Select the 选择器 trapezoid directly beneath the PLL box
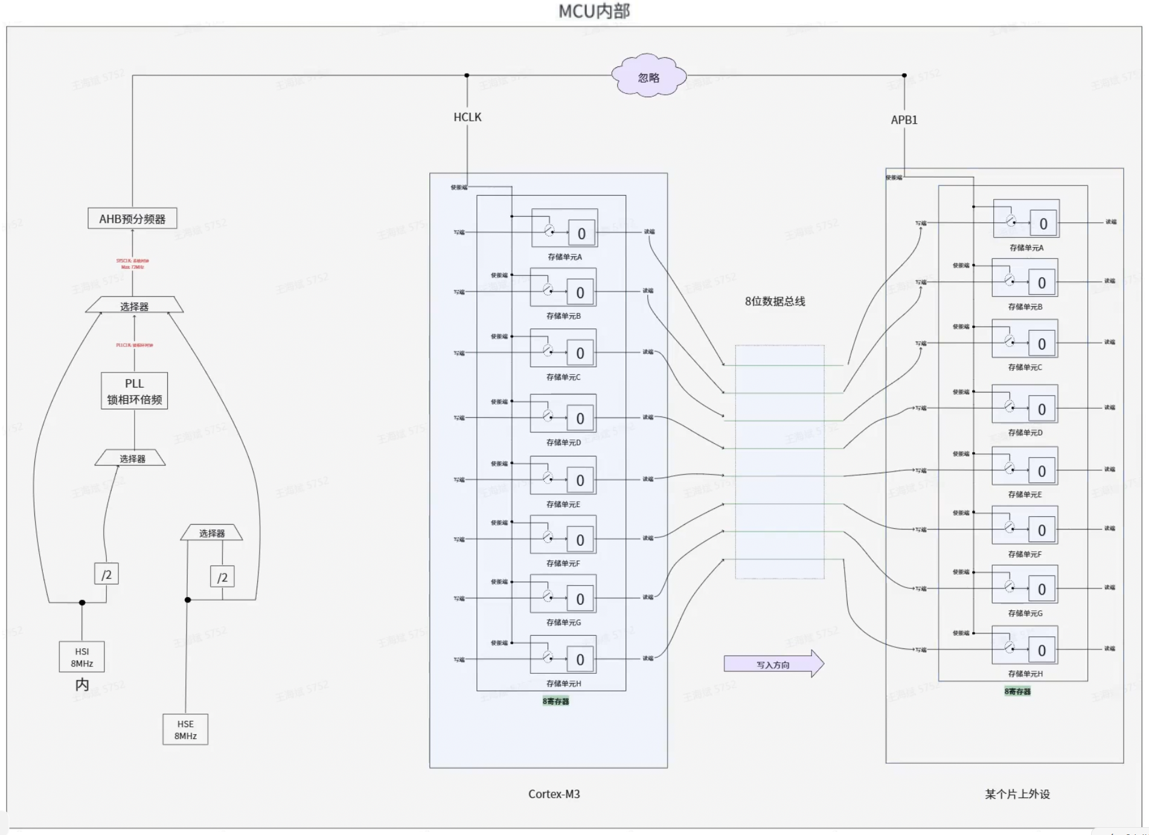 130,458
